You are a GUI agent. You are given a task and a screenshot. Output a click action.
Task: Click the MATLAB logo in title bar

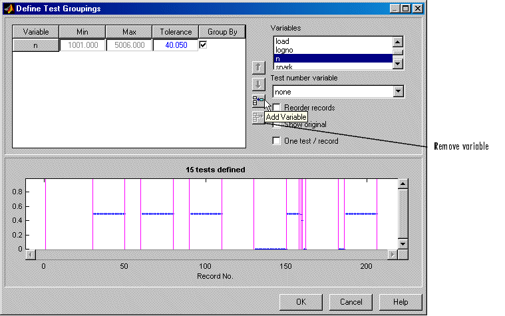(9, 9)
